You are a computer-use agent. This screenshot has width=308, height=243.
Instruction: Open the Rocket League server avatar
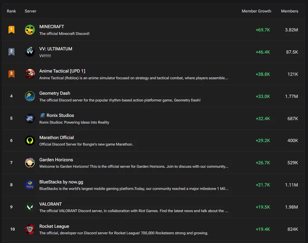pos(30,229)
